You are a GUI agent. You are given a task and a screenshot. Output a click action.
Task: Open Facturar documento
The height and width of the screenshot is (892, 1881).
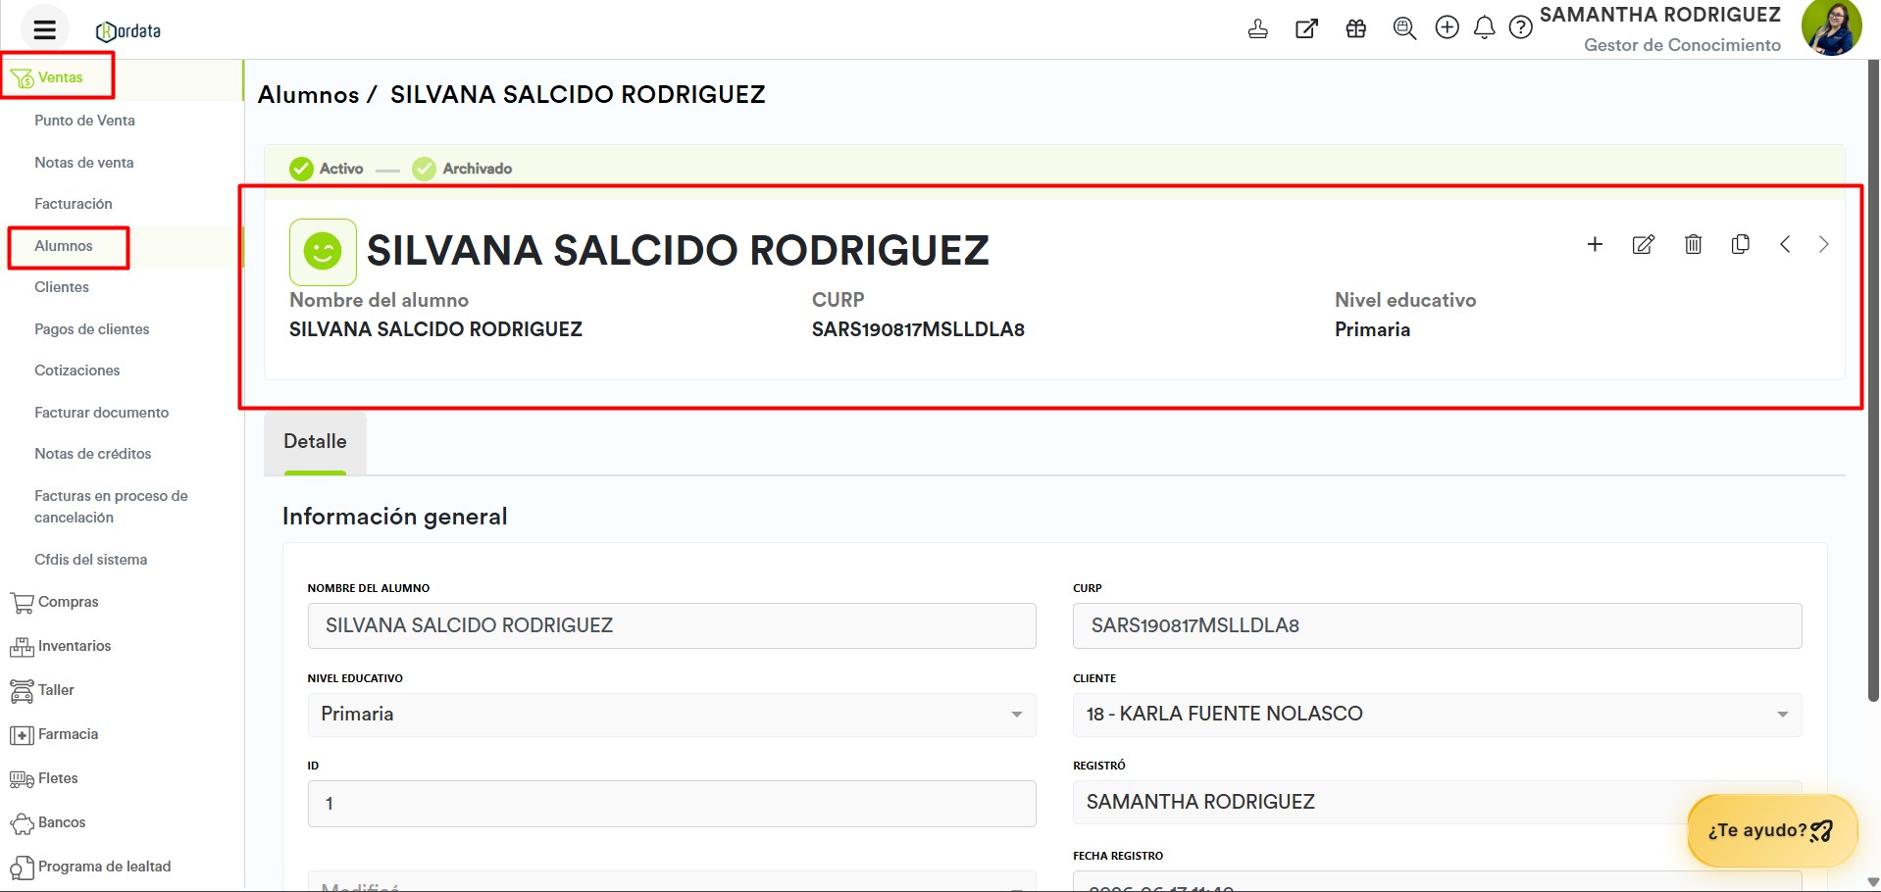[102, 413]
